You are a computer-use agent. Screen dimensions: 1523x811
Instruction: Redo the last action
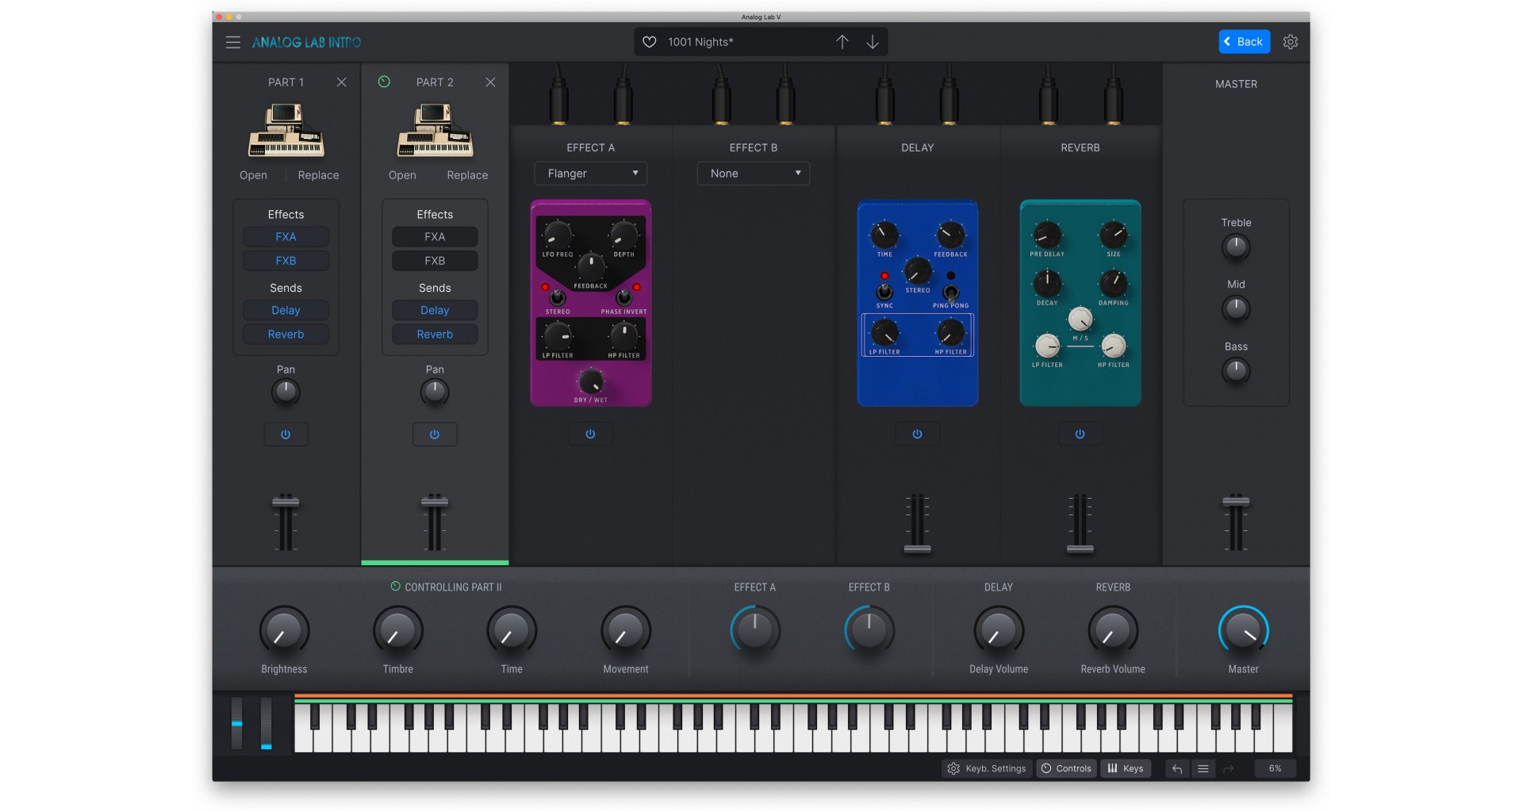pos(1229,768)
